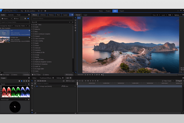Open the viewer Options dropdown

[x=178, y=15]
